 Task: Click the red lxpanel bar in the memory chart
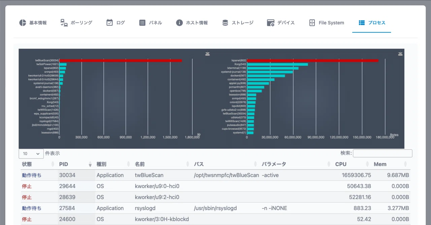click(312, 60)
